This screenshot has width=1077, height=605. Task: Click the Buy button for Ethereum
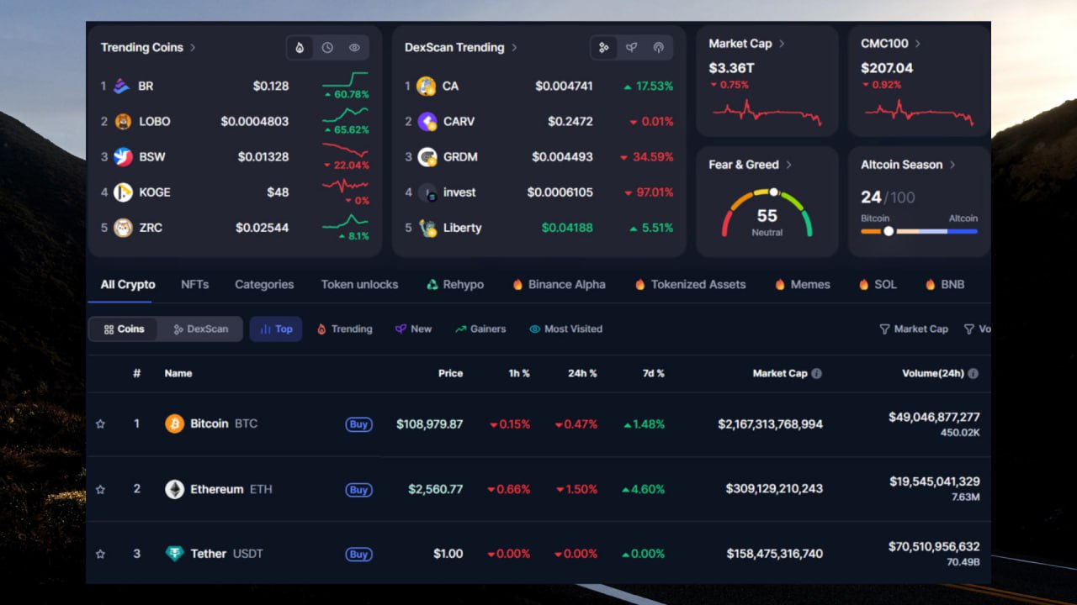tap(359, 490)
